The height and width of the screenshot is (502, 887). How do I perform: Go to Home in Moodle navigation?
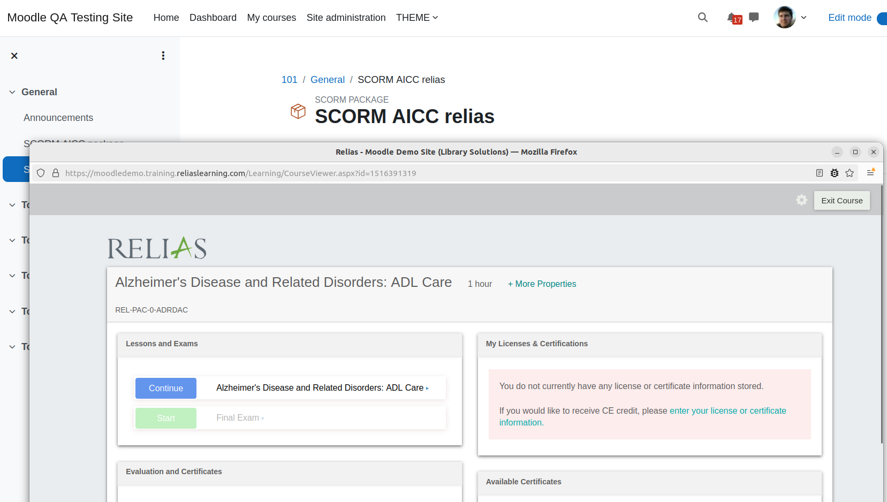tap(166, 18)
